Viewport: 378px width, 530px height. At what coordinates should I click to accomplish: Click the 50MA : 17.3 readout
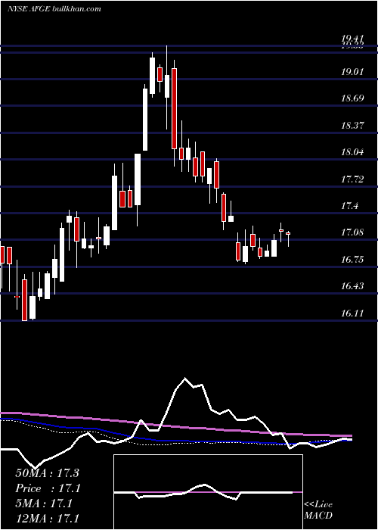47,473
